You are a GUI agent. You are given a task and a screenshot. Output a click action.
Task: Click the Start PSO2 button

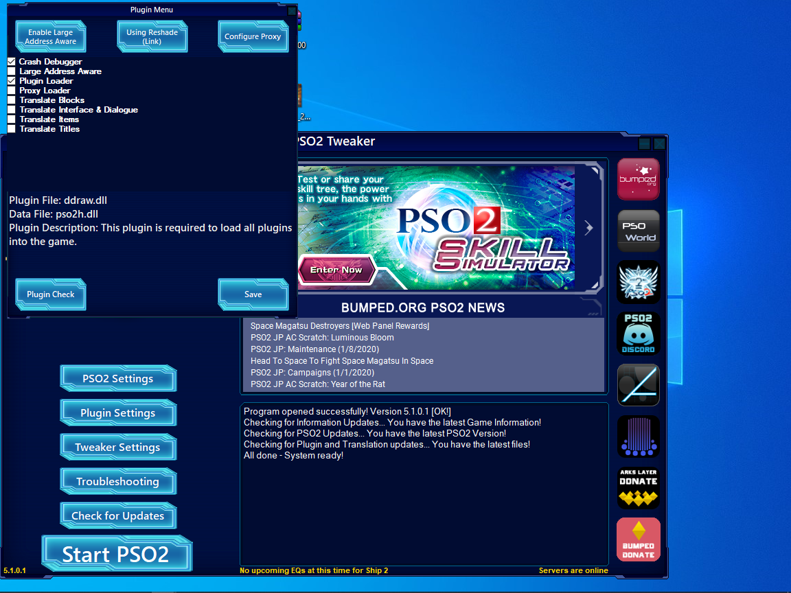click(x=116, y=554)
